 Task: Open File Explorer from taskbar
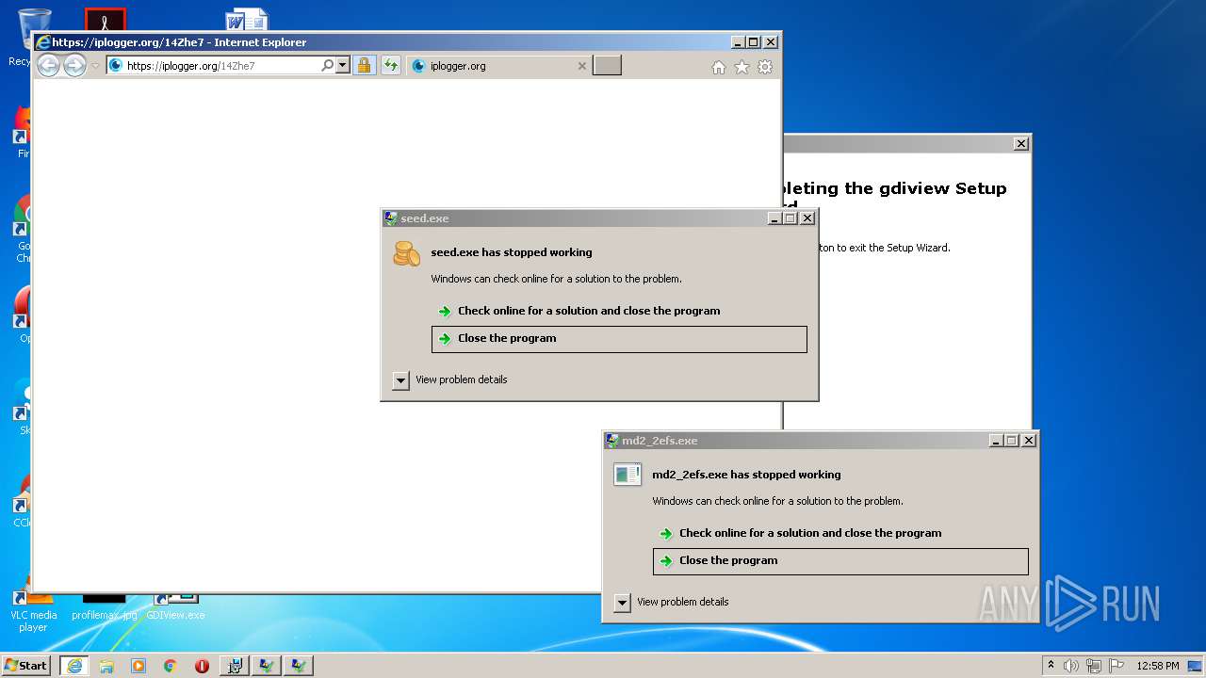[106, 666]
